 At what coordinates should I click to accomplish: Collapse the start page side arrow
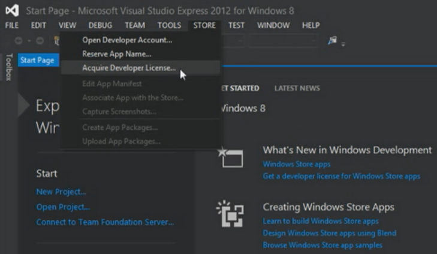point(23,105)
